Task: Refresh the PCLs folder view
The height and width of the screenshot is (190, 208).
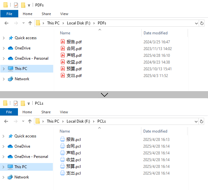Action: tap(202, 121)
